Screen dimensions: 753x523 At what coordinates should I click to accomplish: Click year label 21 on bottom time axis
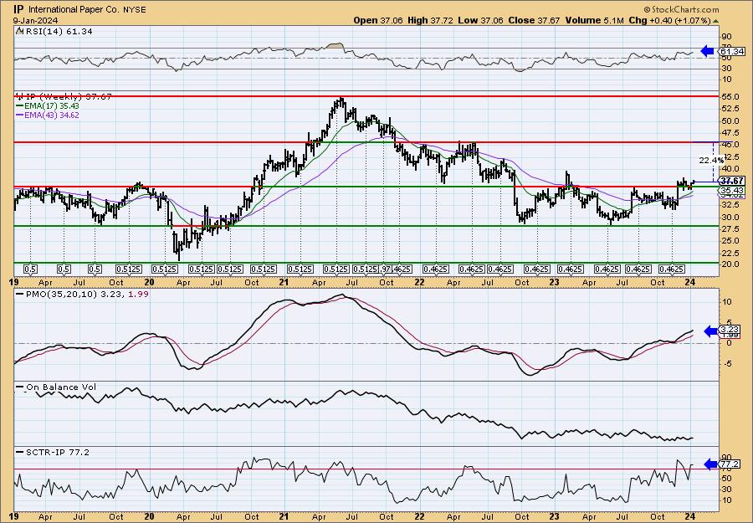(x=284, y=516)
